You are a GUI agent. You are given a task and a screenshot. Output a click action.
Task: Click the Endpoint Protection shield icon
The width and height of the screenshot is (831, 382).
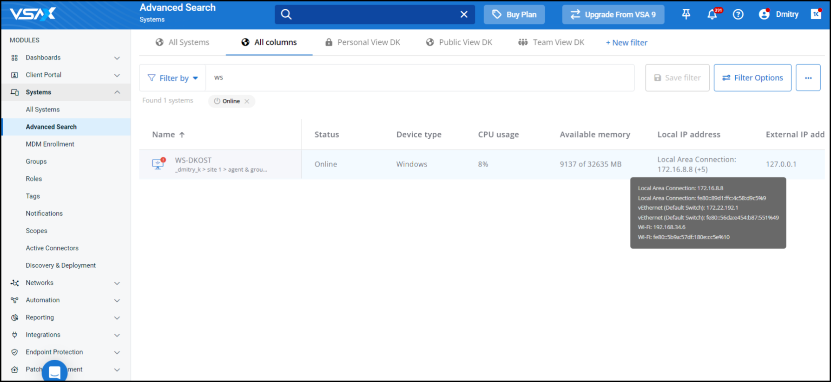[x=14, y=352]
